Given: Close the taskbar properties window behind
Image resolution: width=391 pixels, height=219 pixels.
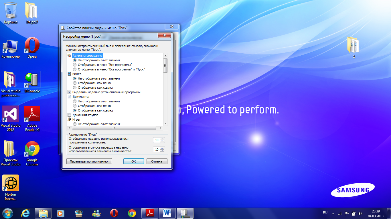Looking at the screenshot, I should tap(172, 27).
